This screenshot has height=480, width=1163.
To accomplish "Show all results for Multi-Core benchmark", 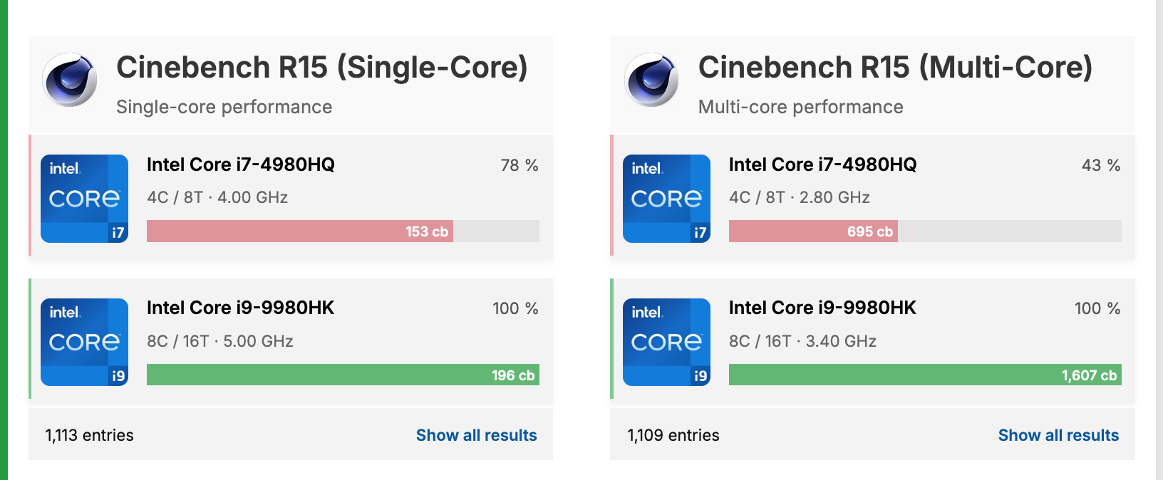I will (x=1058, y=435).
